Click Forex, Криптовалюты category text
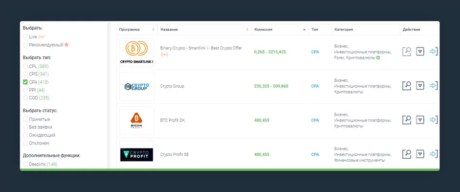460x192 pixels. click(355, 58)
